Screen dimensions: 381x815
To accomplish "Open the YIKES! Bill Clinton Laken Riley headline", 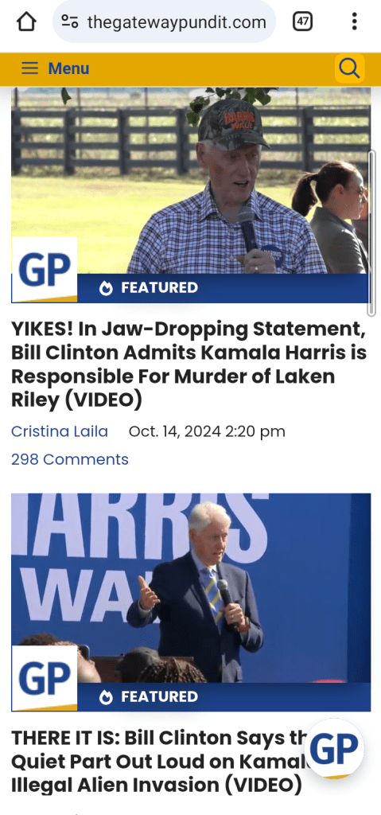I will pyautogui.click(x=189, y=365).
